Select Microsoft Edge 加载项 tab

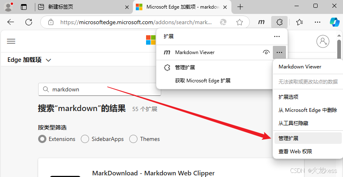(x=182, y=7)
